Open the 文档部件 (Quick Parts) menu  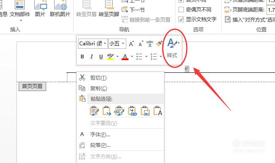[19, 11]
